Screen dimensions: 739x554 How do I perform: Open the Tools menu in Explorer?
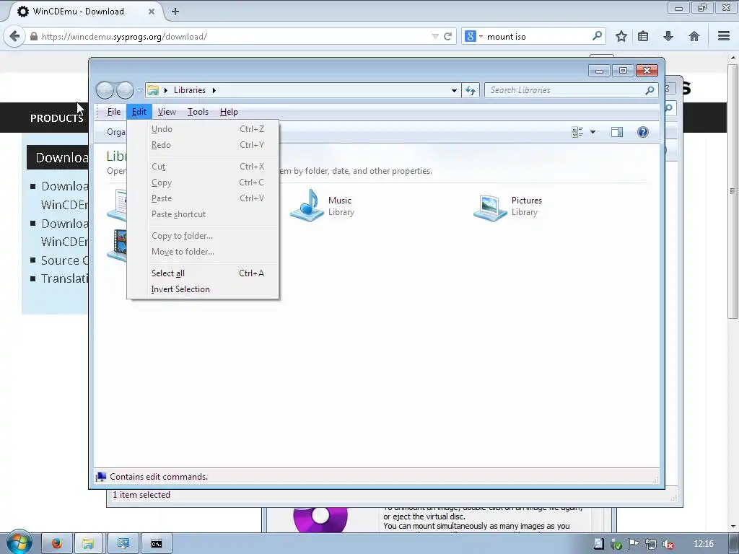pos(198,112)
